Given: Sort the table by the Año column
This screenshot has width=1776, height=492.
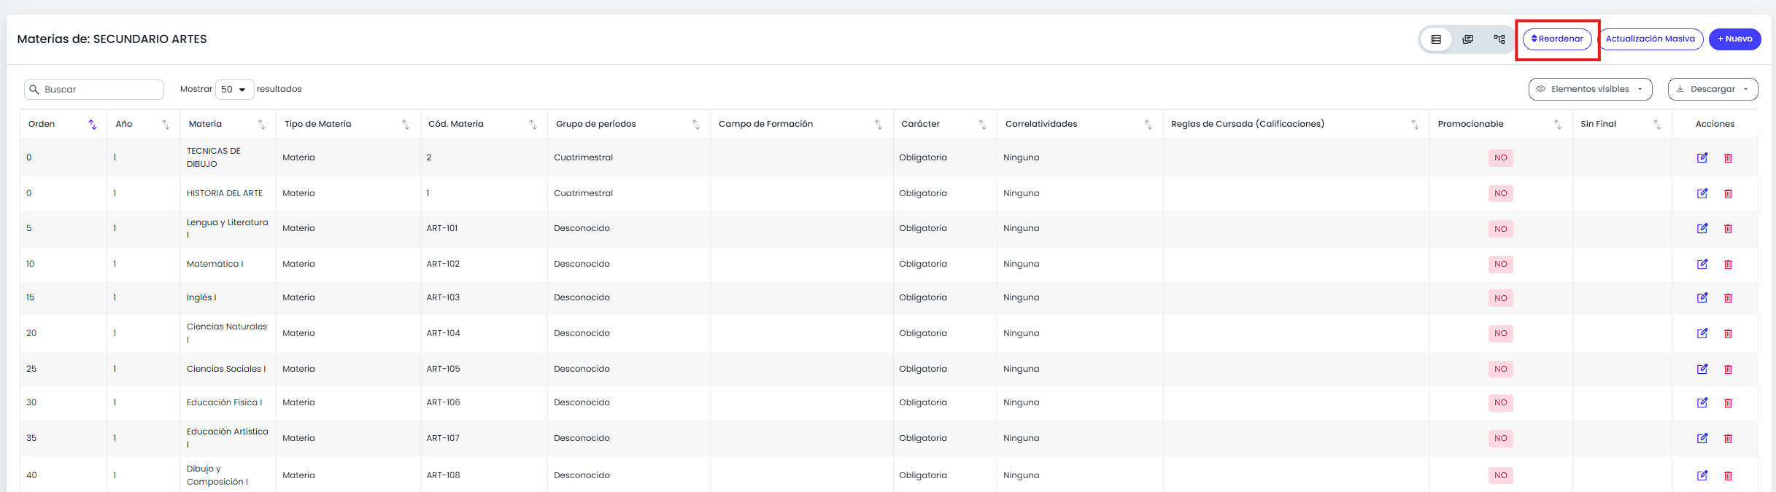Looking at the screenshot, I should pos(143,124).
